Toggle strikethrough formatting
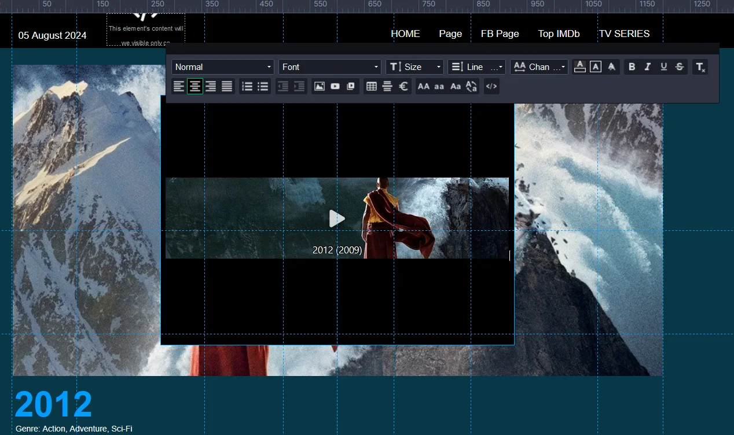 (680, 67)
